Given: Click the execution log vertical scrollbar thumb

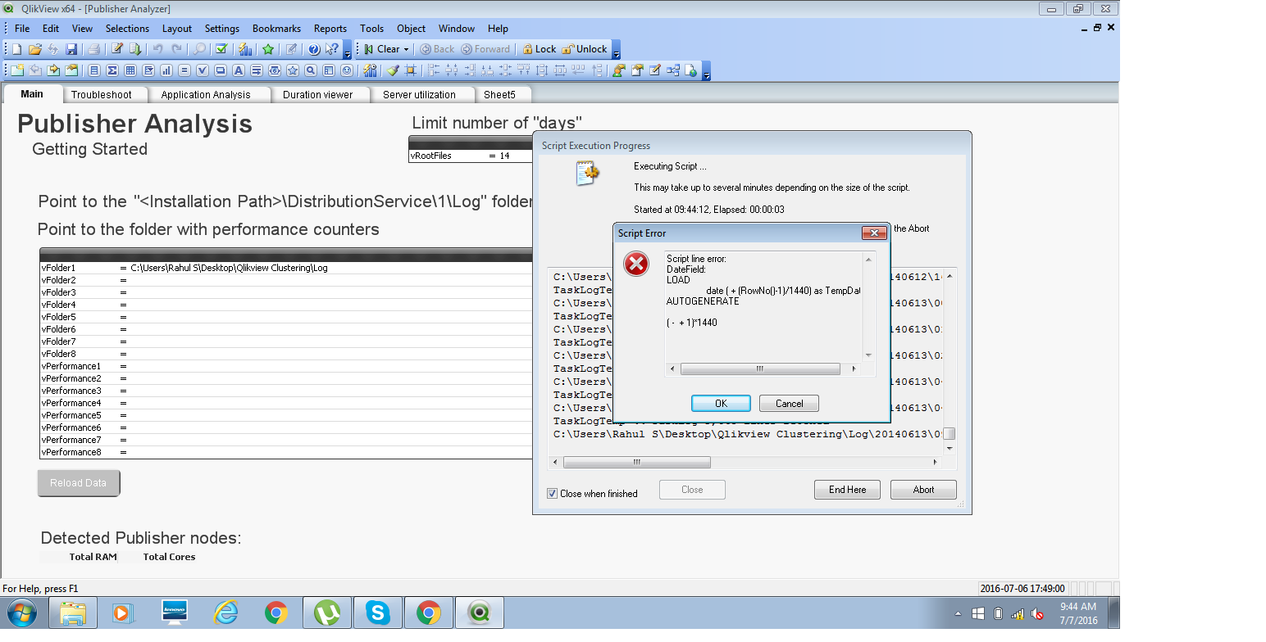Looking at the screenshot, I should (x=949, y=434).
